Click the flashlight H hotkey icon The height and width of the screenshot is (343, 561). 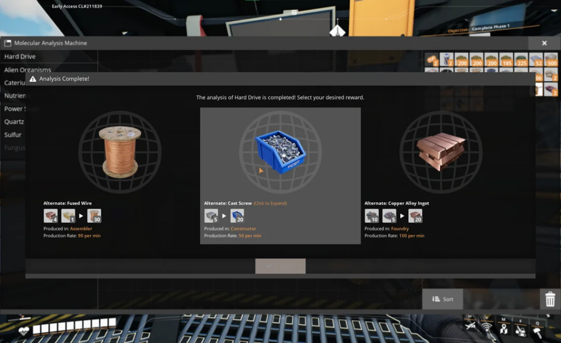tap(471, 325)
